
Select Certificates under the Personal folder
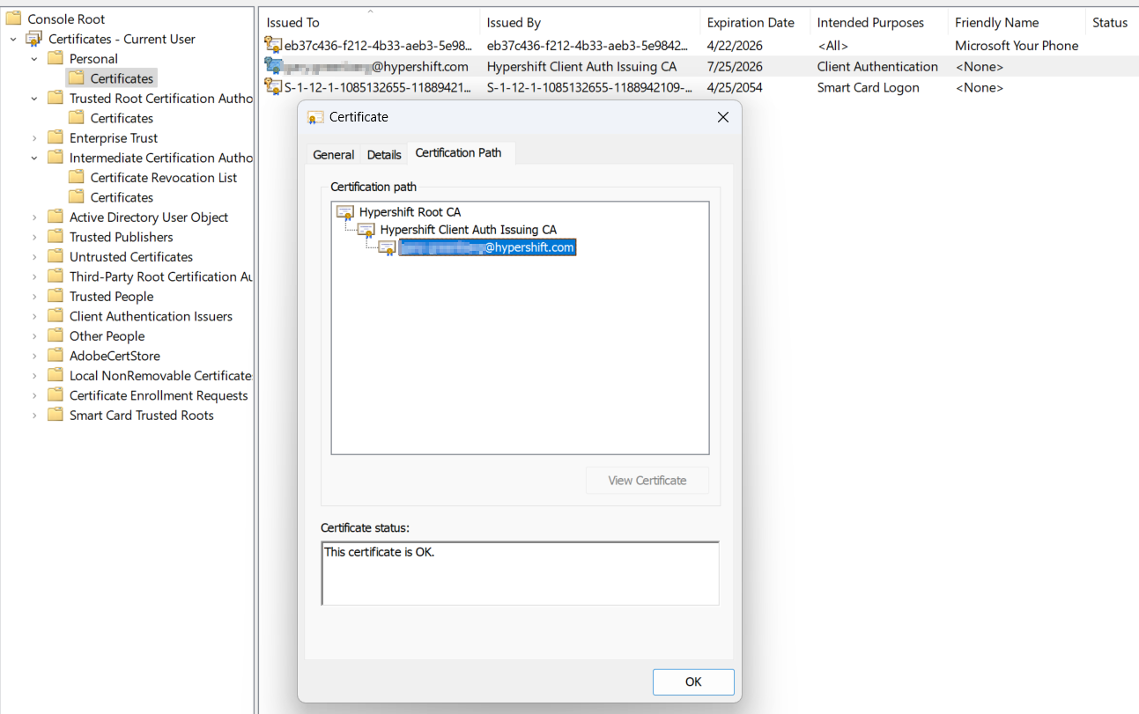click(122, 78)
